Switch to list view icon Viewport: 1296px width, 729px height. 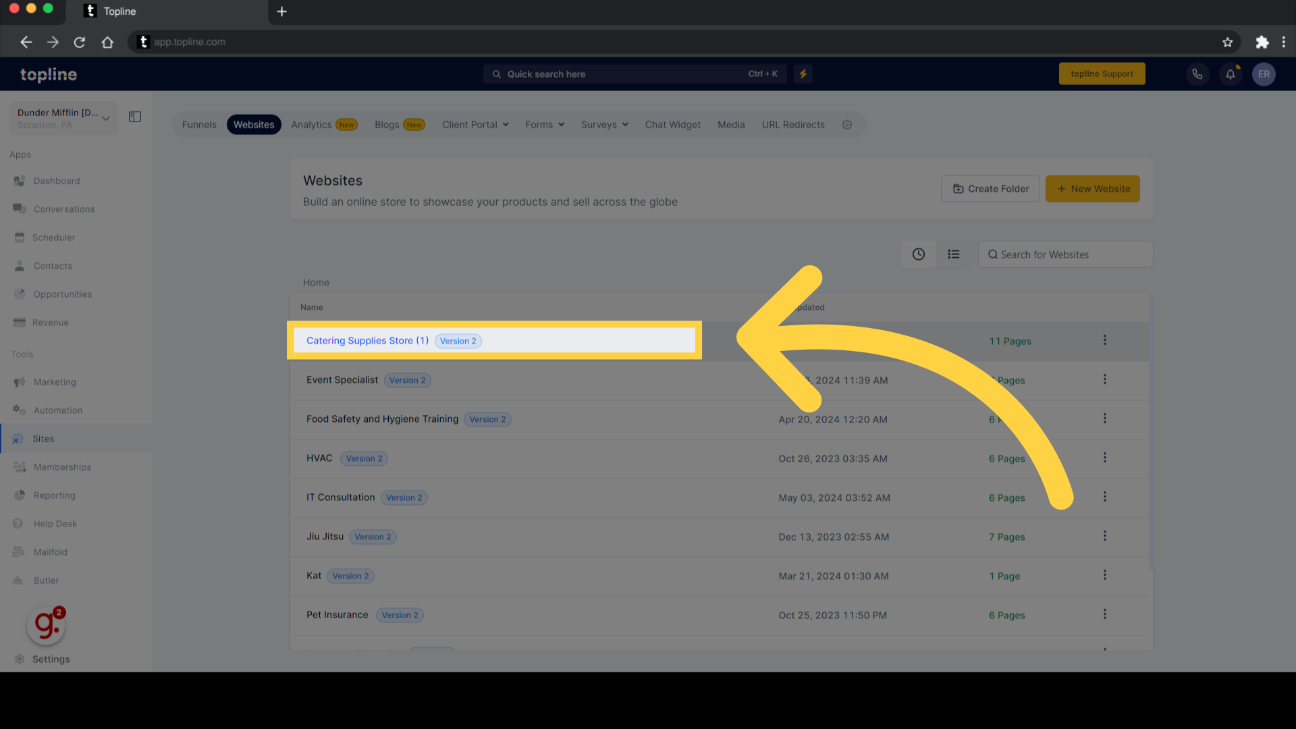point(954,254)
